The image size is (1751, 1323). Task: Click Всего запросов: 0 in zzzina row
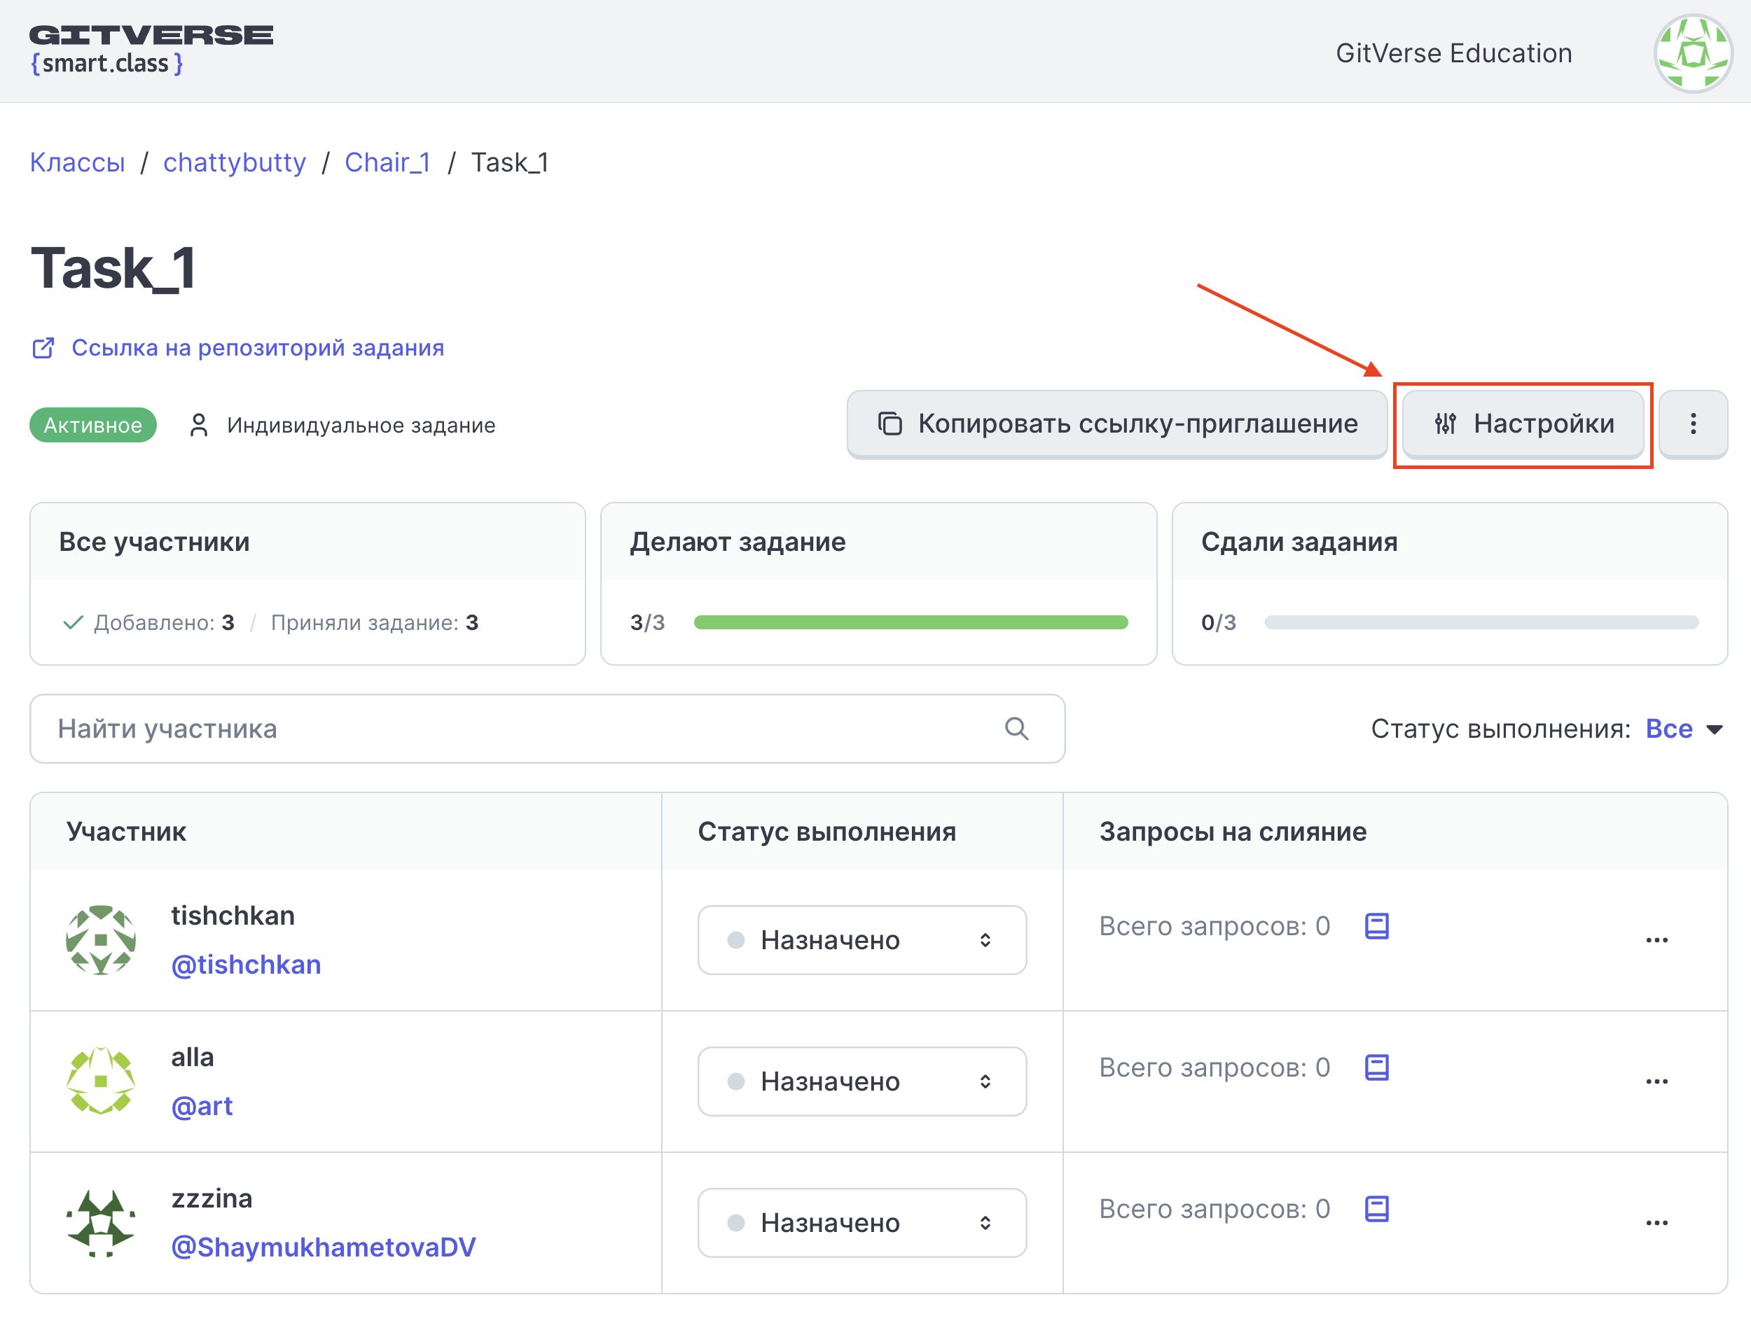coord(1214,1209)
